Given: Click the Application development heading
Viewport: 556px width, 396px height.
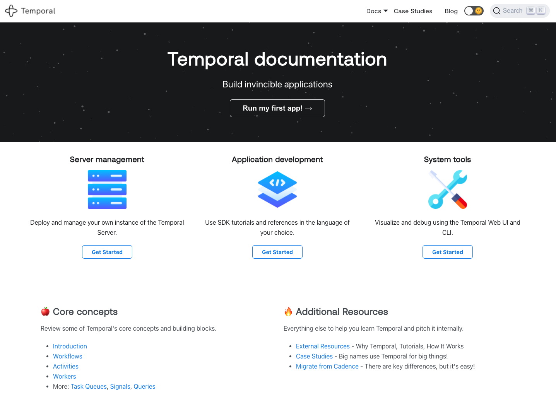Looking at the screenshot, I should click(277, 159).
